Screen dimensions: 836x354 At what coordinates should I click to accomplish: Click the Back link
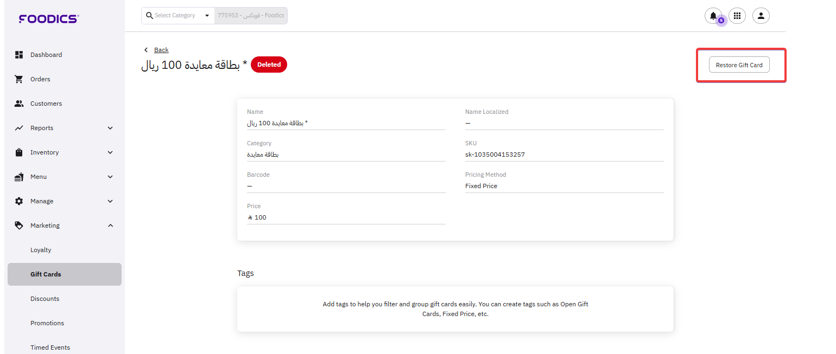point(161,50)
